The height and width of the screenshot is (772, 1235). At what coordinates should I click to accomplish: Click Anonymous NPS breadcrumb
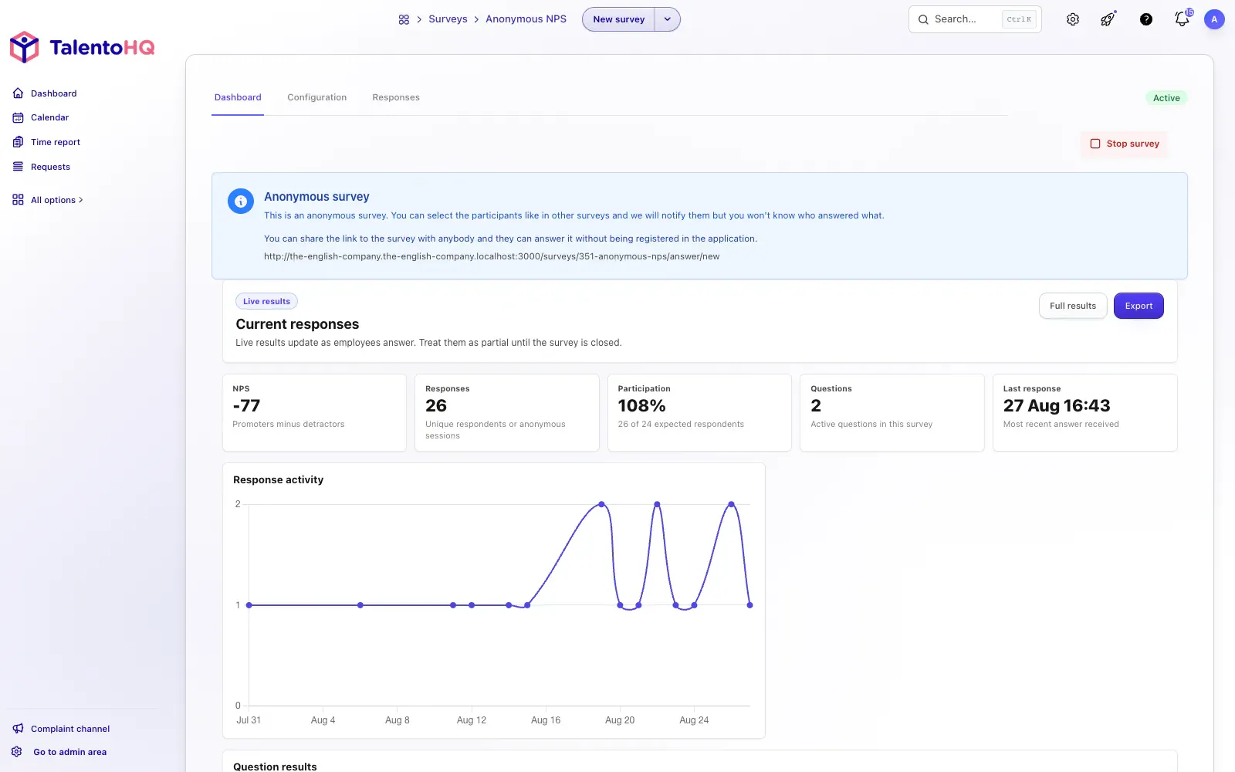pos(526,19)
